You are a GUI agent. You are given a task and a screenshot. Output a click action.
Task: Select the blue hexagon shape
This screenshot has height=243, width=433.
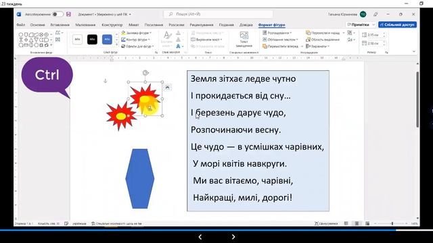tap(140, 178)
